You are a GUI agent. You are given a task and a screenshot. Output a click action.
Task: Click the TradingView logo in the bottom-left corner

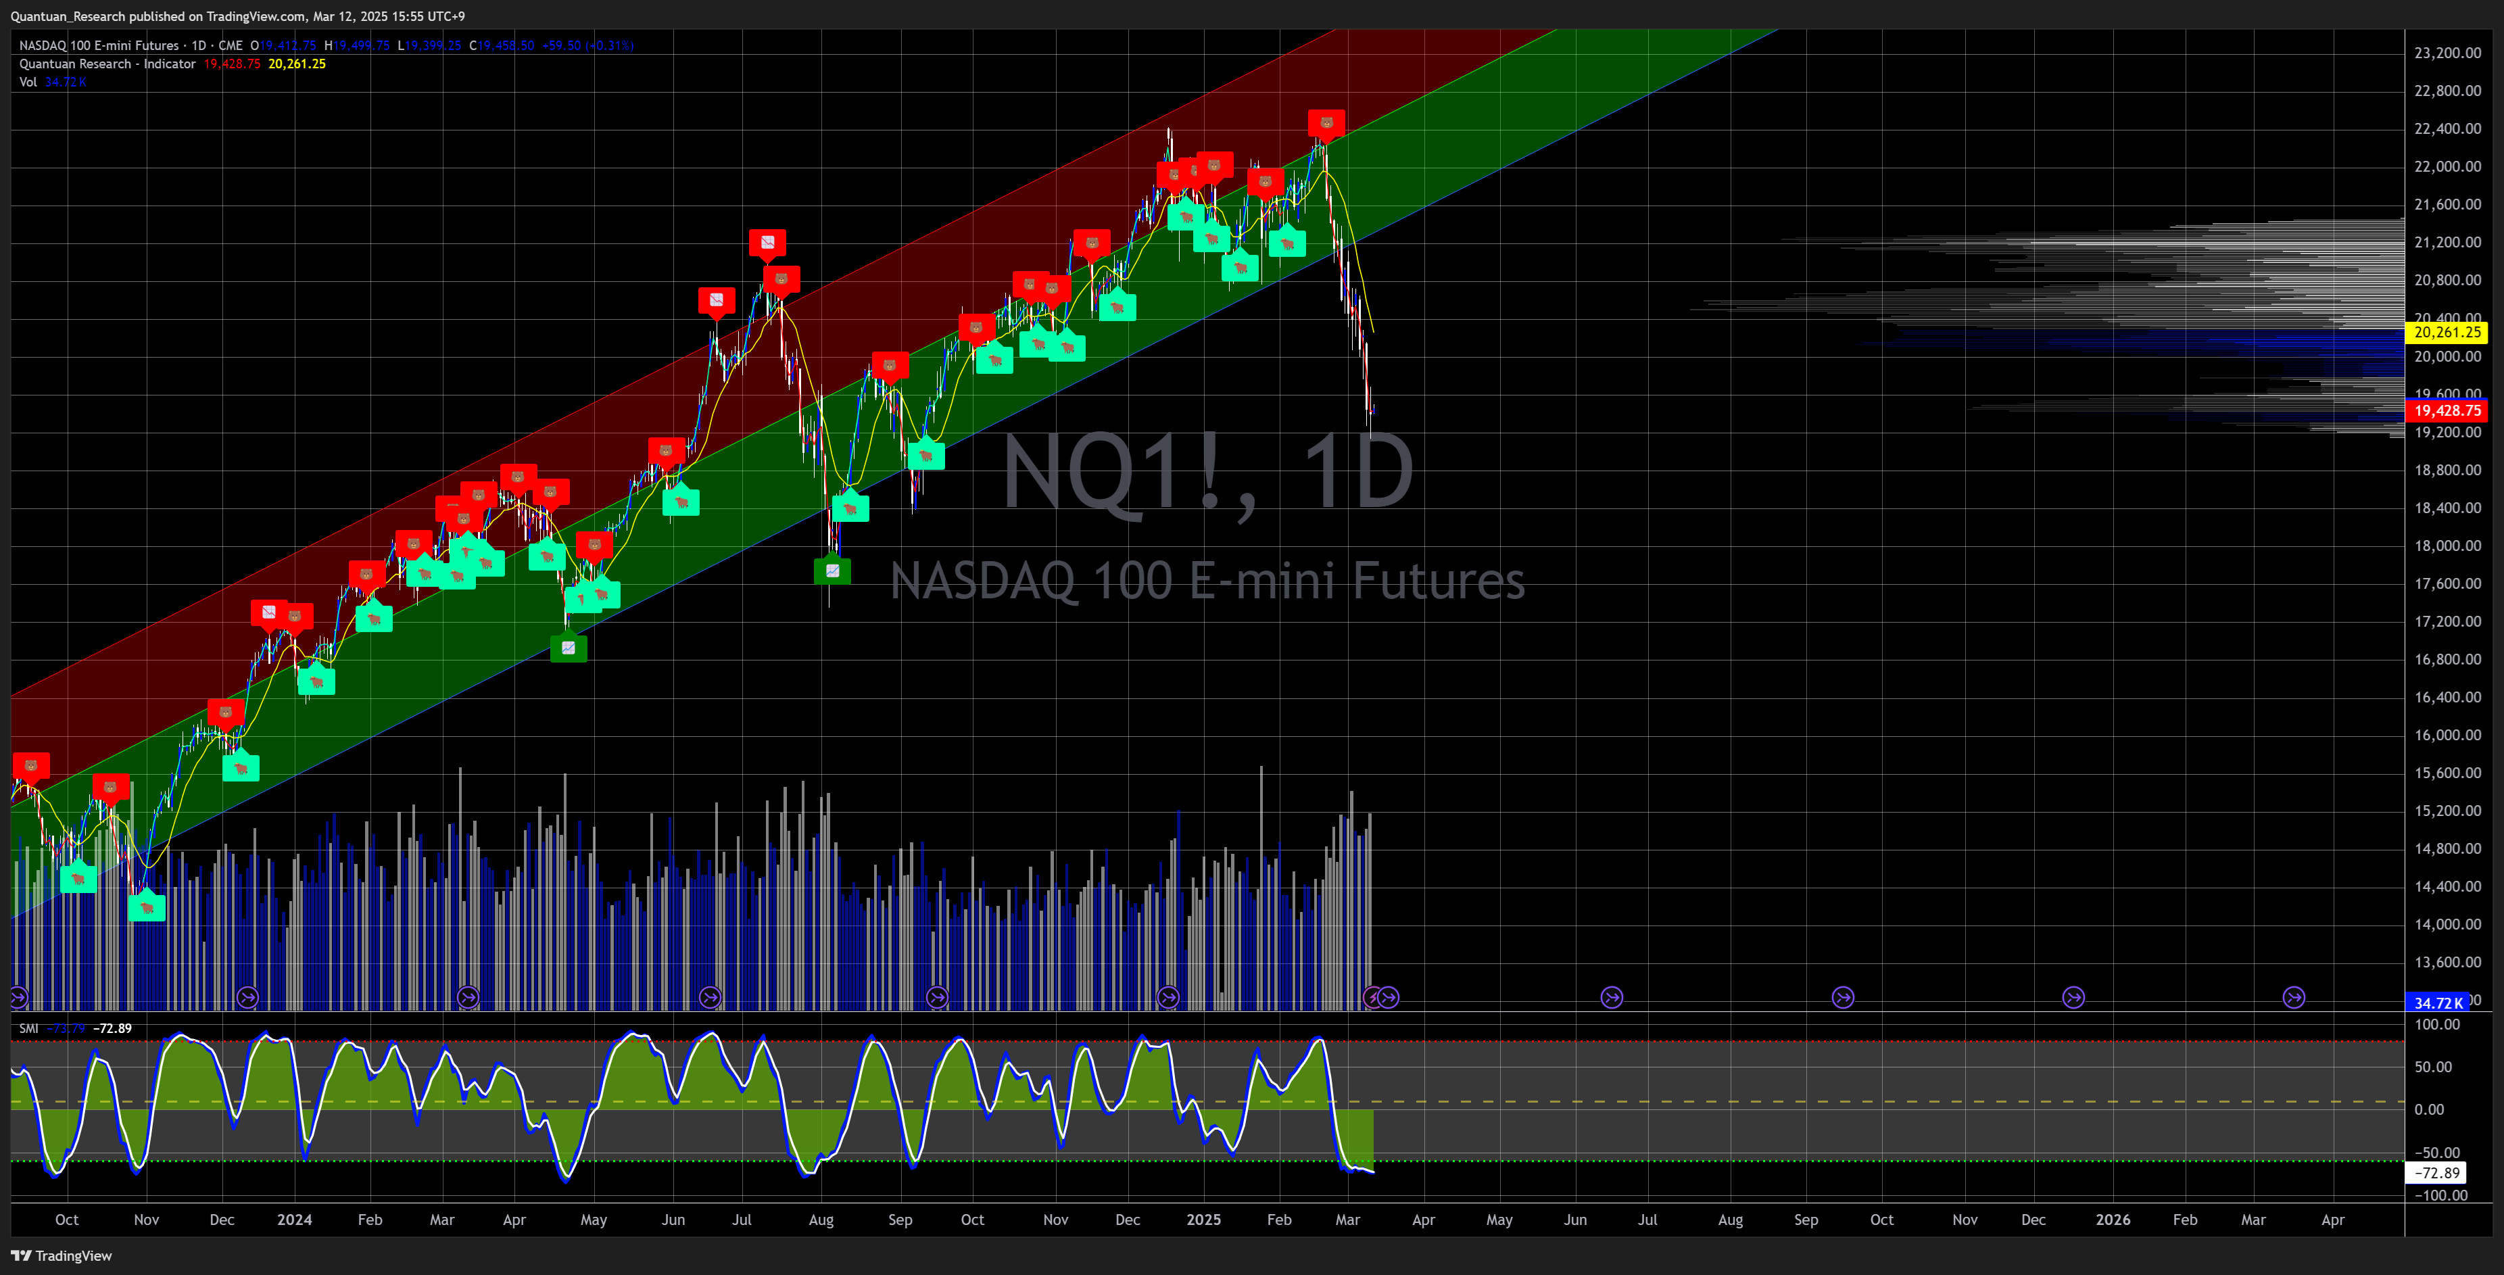[62, 1255]
